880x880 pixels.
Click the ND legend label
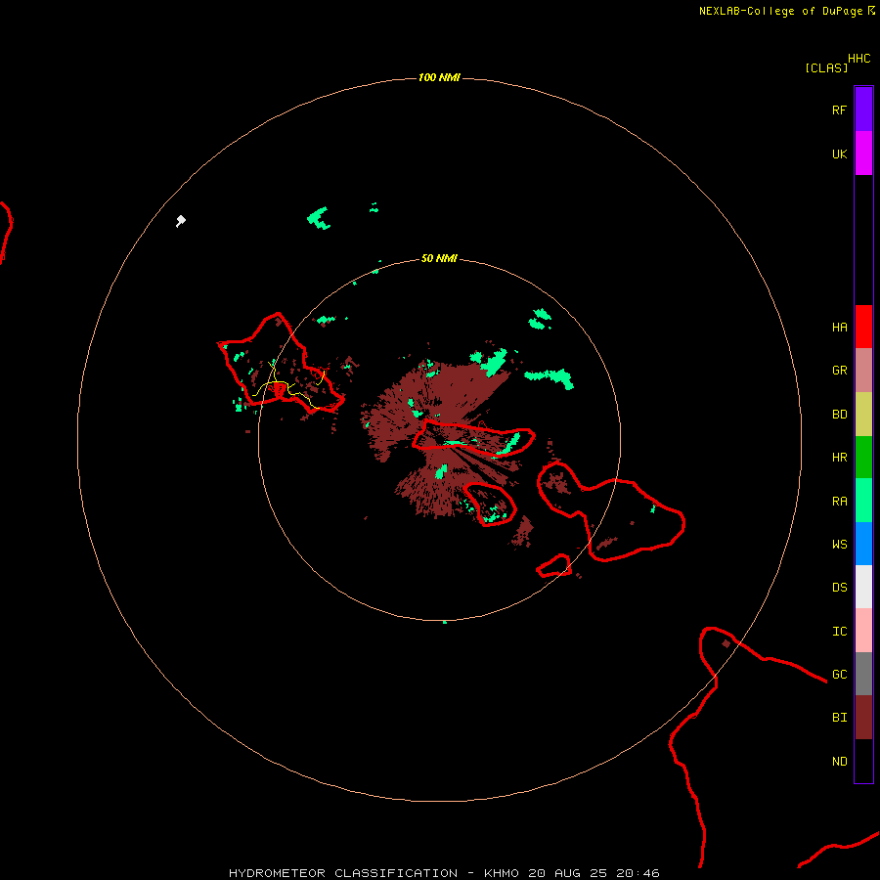[x=839, y=762]
